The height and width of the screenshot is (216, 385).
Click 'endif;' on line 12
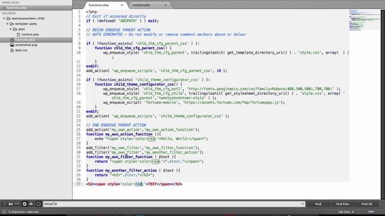click(92, 66)
